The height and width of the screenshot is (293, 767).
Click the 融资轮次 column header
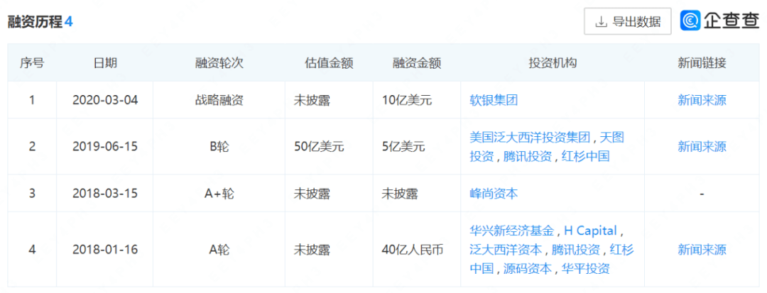tap(219, 63)
